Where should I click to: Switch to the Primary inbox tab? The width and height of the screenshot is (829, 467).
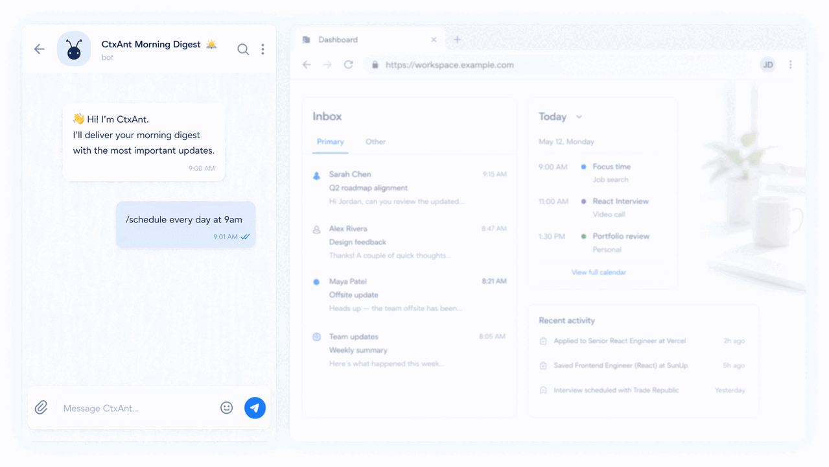331,141
